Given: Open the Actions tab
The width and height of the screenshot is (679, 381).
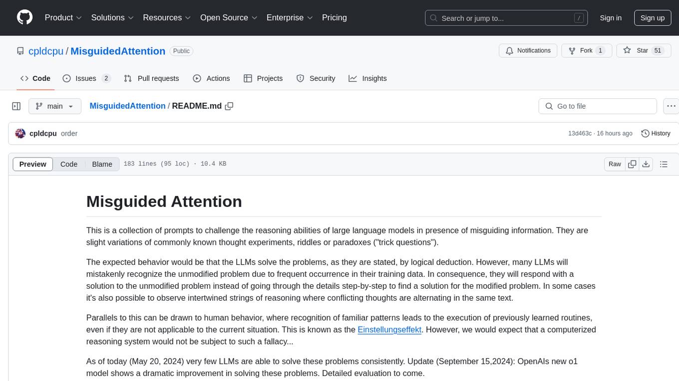Looking at the screenshot, I should [x=211, y=78].
